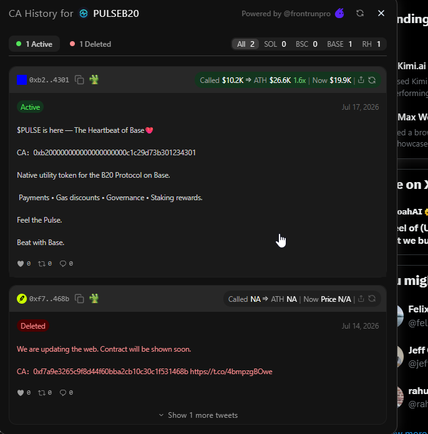Open the purple frontrunpro logo icon
Screen dimensions: 428x434
(x=339, y=13)
